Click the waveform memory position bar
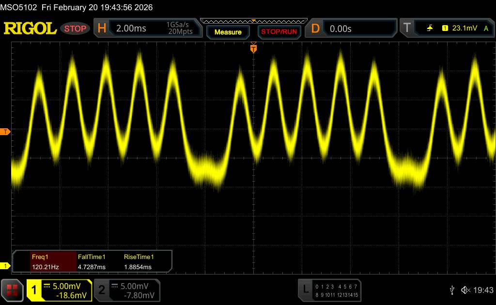 pyautogui.click(x=253, y=21)
